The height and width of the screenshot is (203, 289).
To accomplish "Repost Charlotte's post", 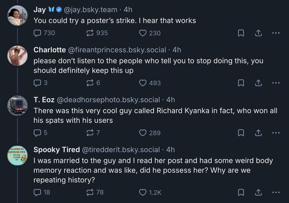I will pyautogui.click(x=90, y=83).
